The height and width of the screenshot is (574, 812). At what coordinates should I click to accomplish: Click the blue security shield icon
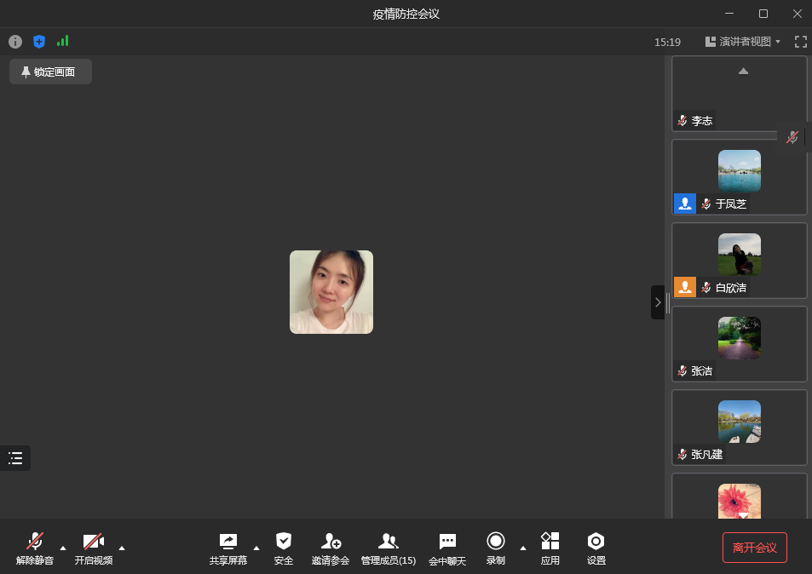(x=39, y=42)
